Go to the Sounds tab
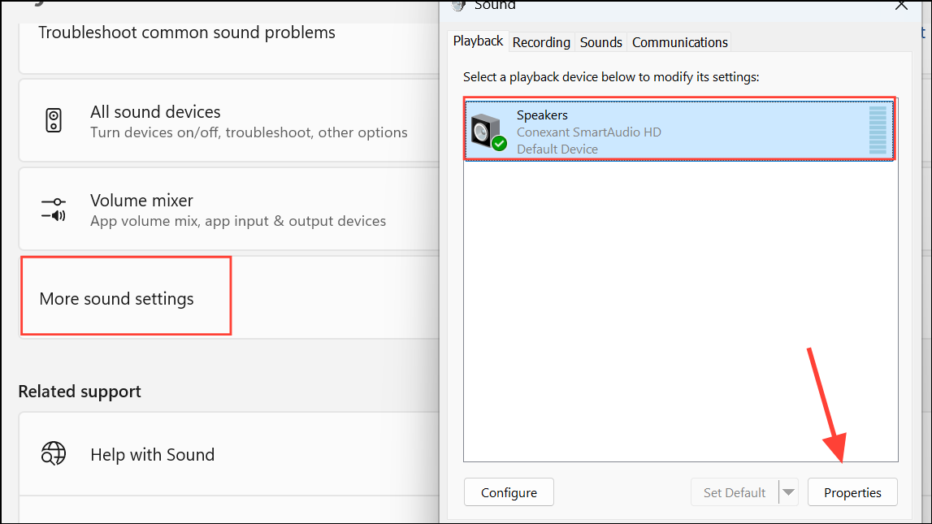The height and width of the screenshot is (524, 932). tap(601, 42)
